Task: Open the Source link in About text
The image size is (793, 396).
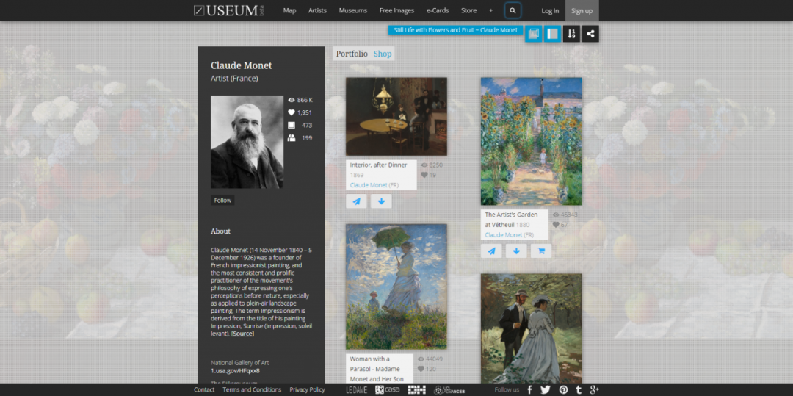Action: point(243,334)
